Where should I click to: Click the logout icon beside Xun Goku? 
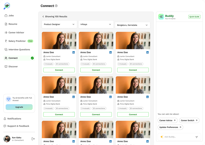click(33, 139)
